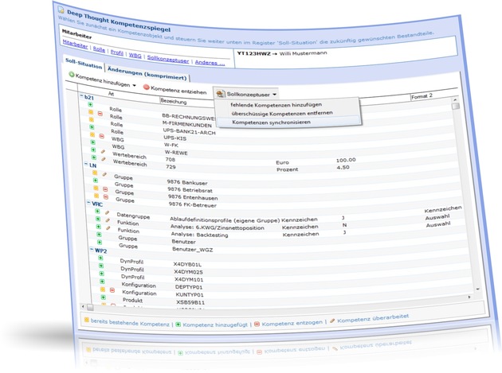Collapse the VRC tree group
Viewport: 502px width, 373px height.
(x=88, y=203)
